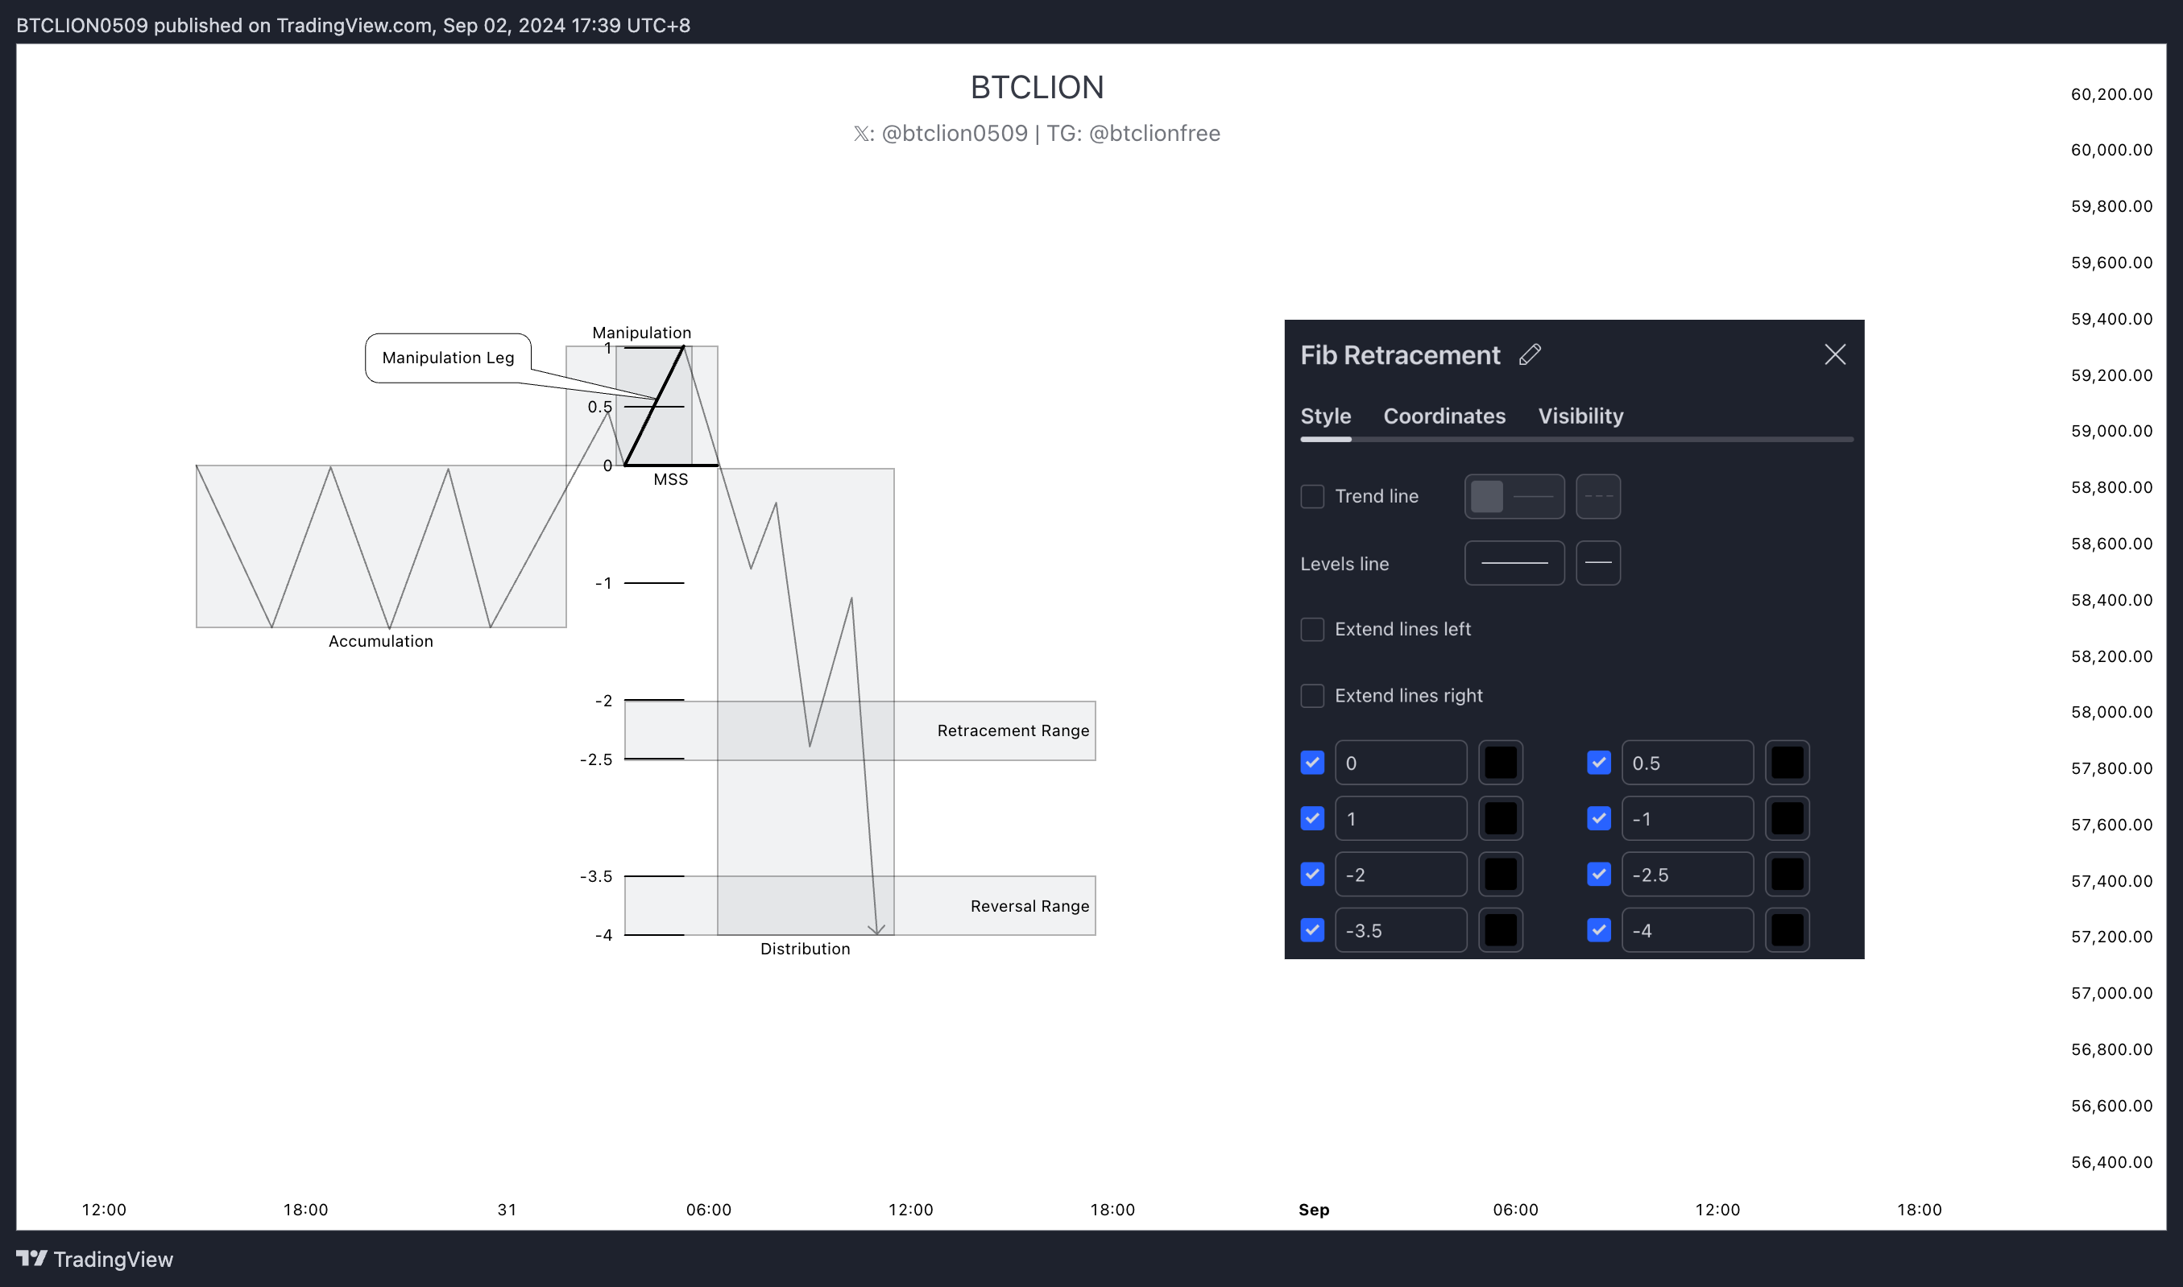Switch to the Visibility tab
2183x1287 pixels.
[x=1580, y=416]
